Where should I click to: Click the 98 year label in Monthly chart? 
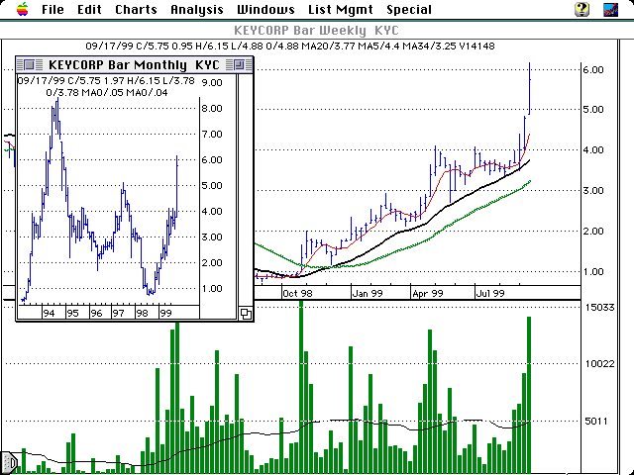143,313
